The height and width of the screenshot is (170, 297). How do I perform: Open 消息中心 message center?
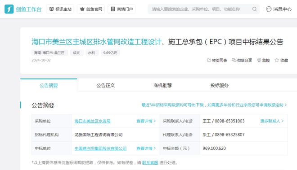[x=279, y=9]
